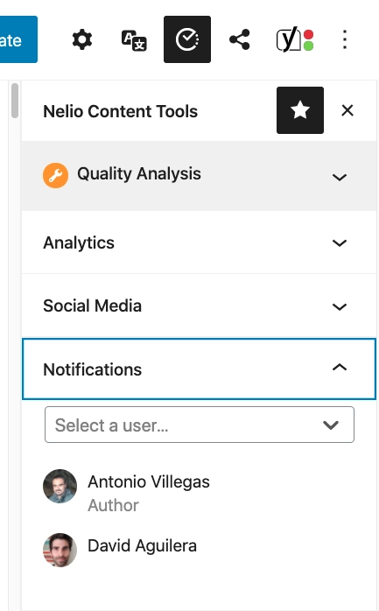Image resolution: width=379 pixels, height=611 pixels.
Task: Collapse the Notifications panel chevron
Action: tap(340, 368)
